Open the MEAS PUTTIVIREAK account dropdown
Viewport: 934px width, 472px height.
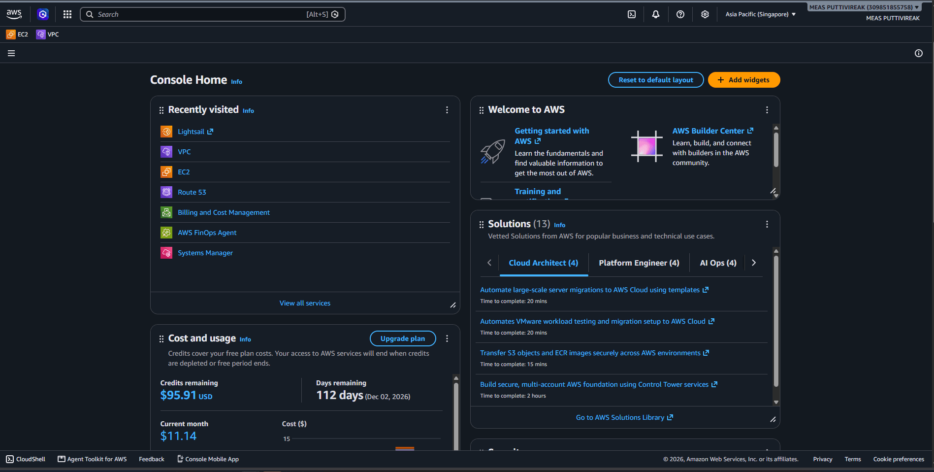[864, 7]
